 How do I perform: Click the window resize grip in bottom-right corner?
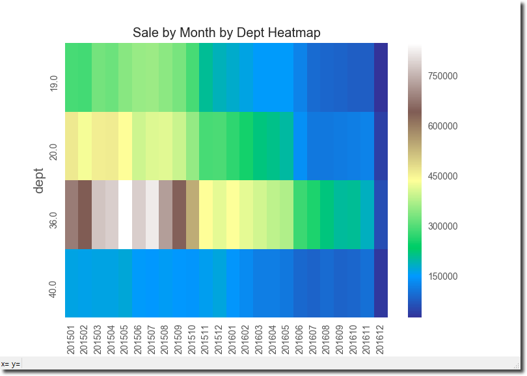point(517,366)
